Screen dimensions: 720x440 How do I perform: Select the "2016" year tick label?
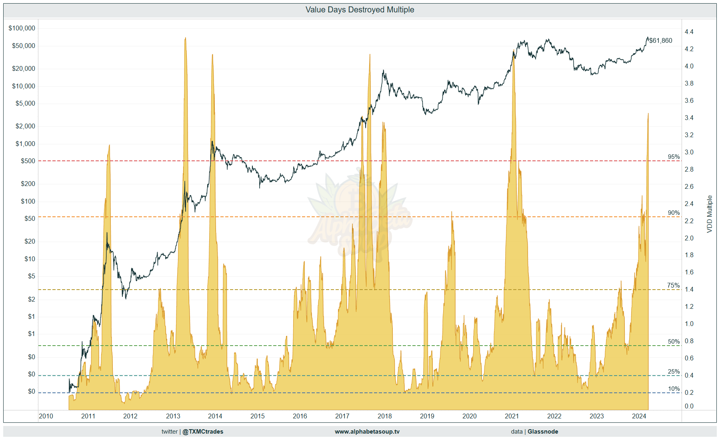300,416
